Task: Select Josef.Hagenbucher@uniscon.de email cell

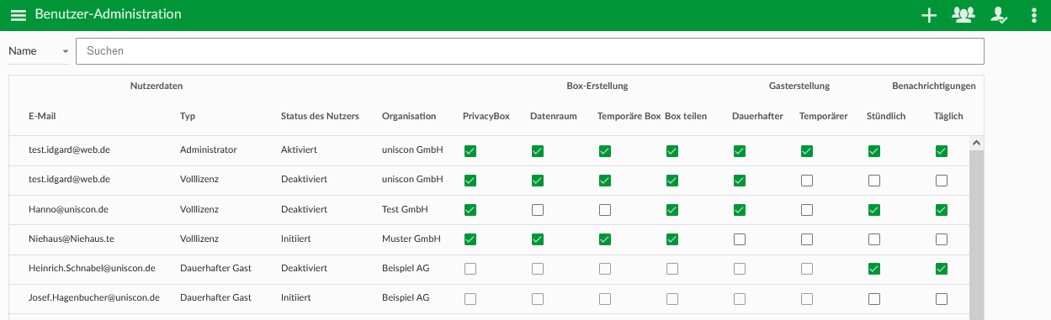Action: coord(94,297)
